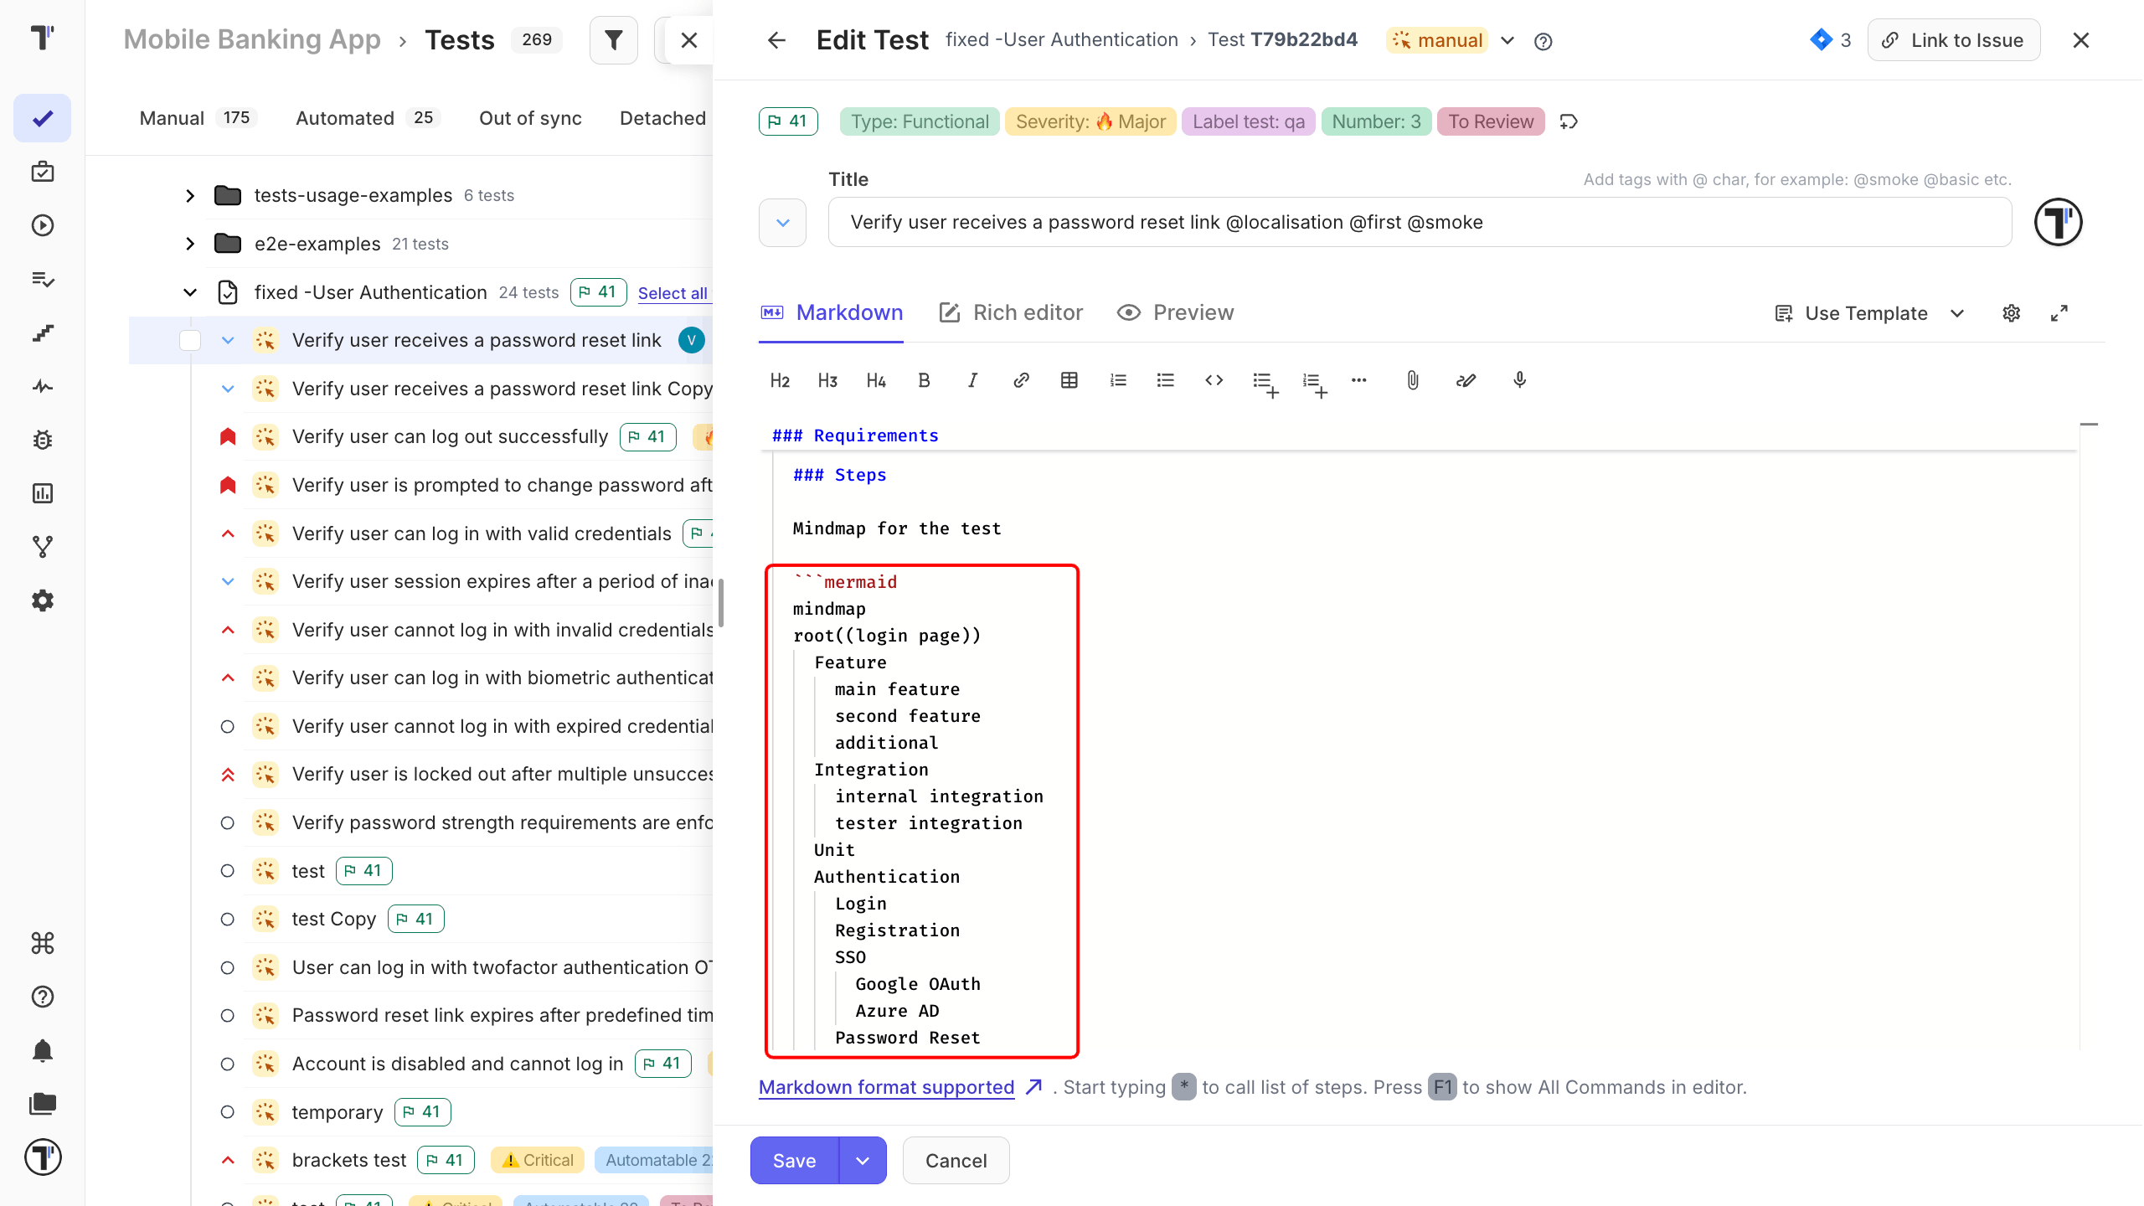
Task: Insert a code block
Action: pos(1214,381)
